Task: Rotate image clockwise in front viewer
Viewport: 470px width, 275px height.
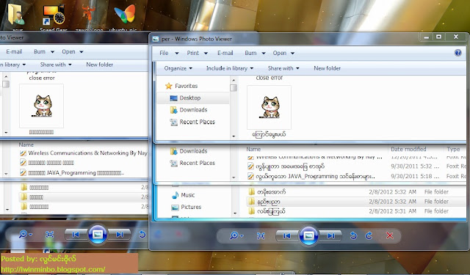Action: 369,236
